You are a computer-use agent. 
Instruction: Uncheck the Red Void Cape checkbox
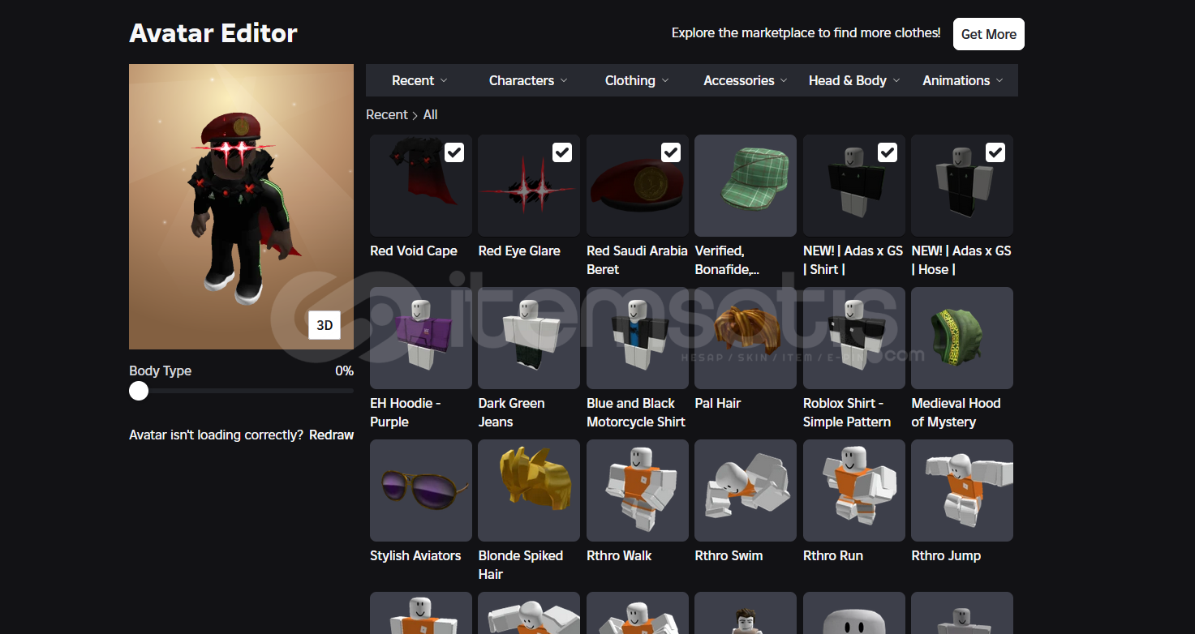(454, 152)
